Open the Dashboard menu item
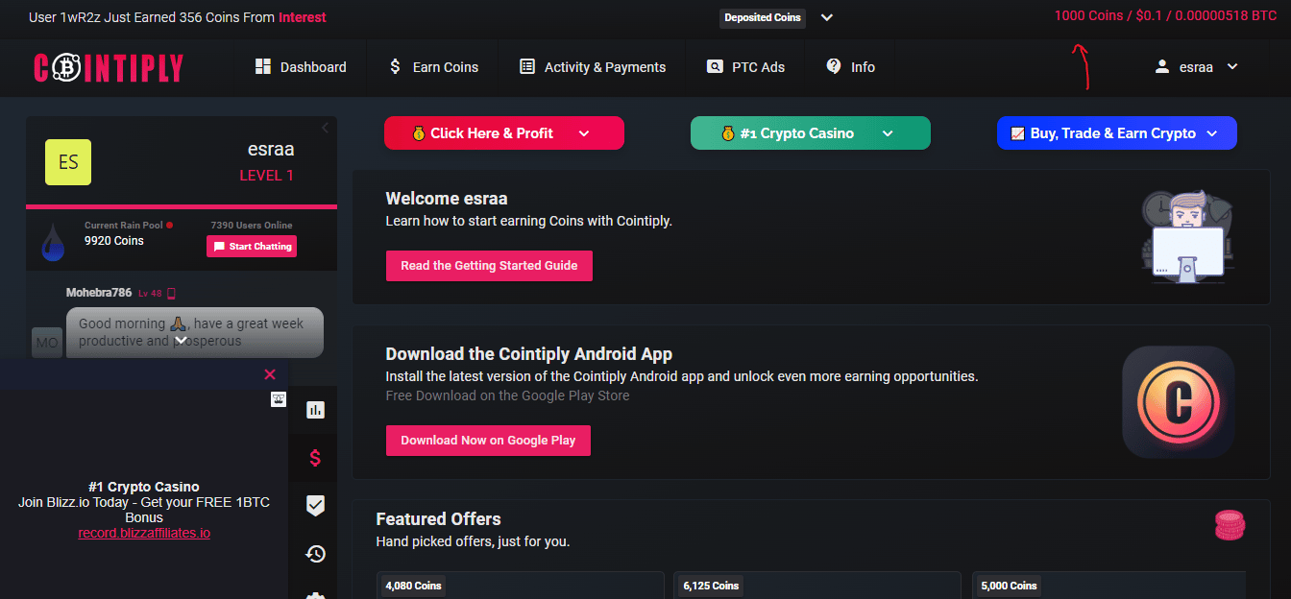The width and height of the screenshot is (1291, 599). tap(301, 67)
